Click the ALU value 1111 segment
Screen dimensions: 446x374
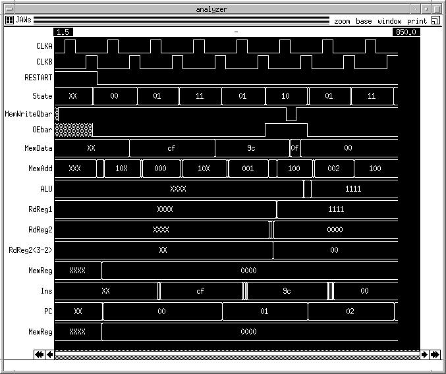point(353,189)
